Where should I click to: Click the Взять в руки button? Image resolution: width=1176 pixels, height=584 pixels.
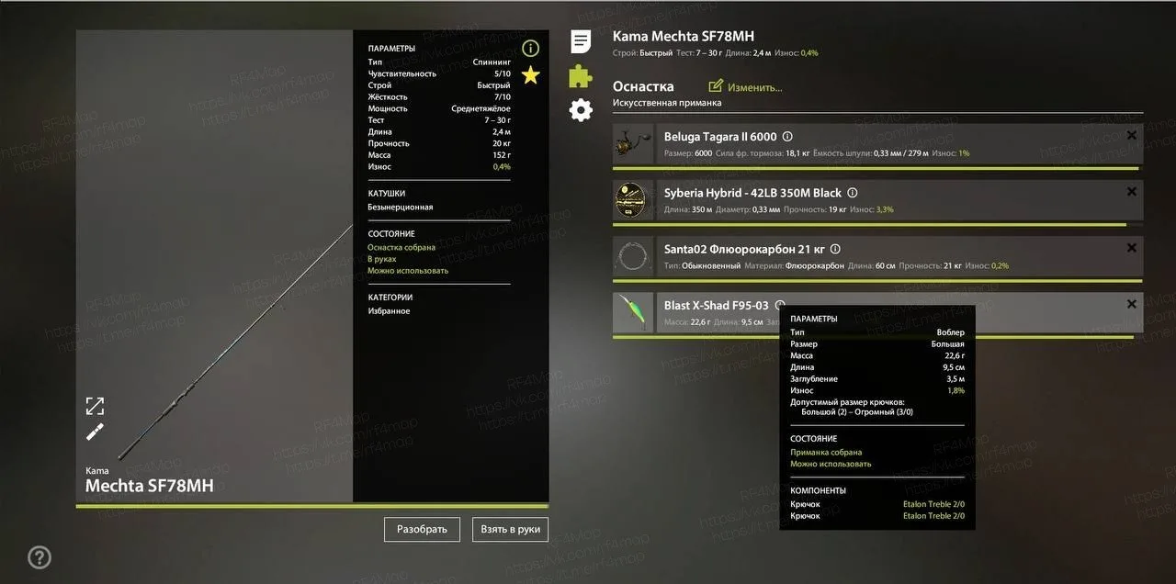[x=510, y=529]
